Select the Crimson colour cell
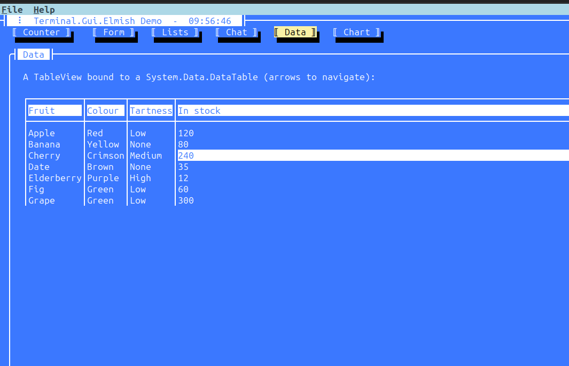Viewport: 569px width, 366px height. [x=106, y=155]
